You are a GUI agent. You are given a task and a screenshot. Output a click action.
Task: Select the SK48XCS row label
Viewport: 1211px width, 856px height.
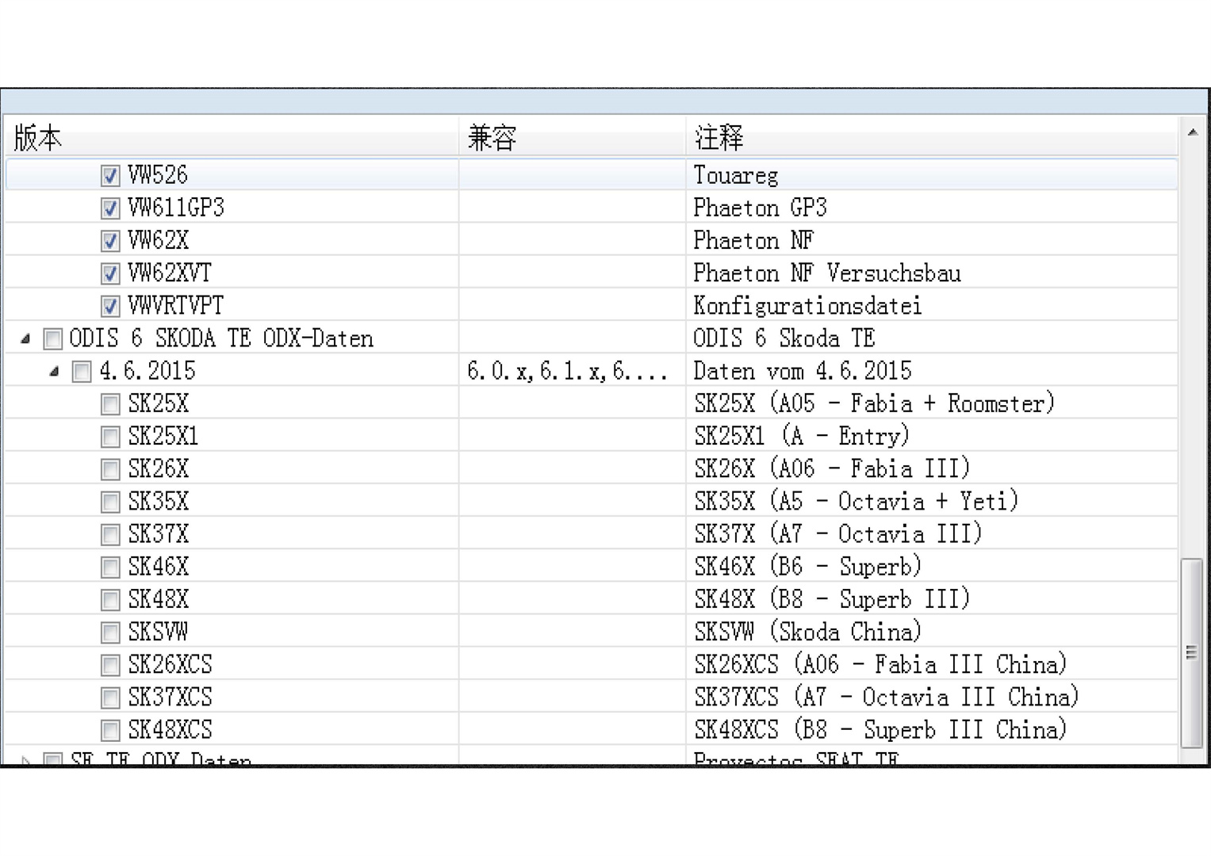pyautogui.click(x=171, y=730)
